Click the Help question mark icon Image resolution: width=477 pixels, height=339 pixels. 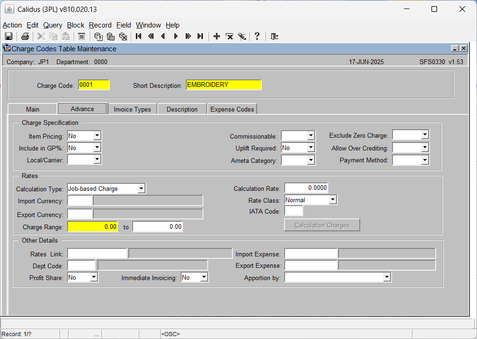[x=257, y=37]
